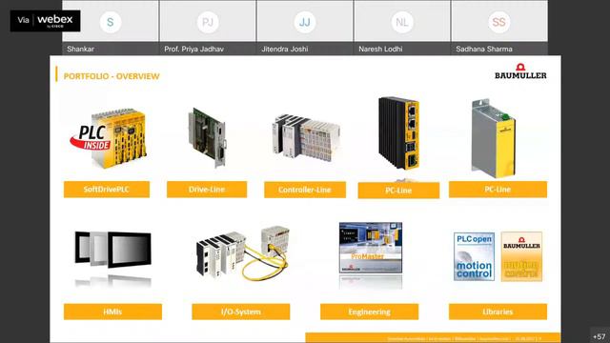Click the Baumuller motion control library image

[521, 256]
